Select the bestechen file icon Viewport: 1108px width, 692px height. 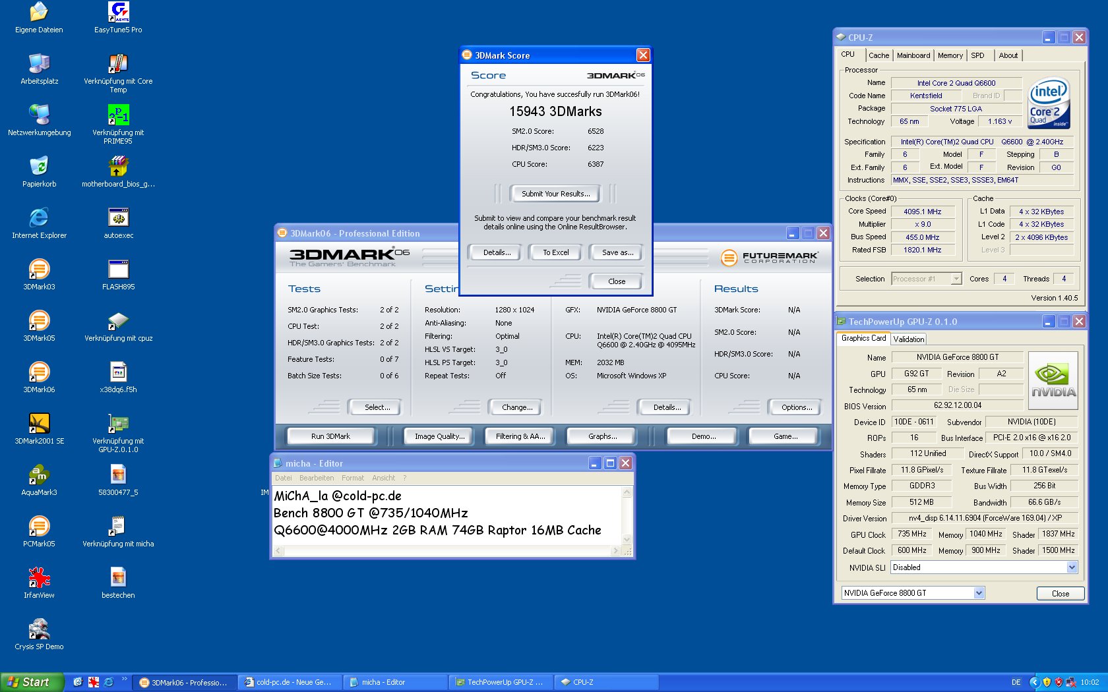click(x=118, y=583)
